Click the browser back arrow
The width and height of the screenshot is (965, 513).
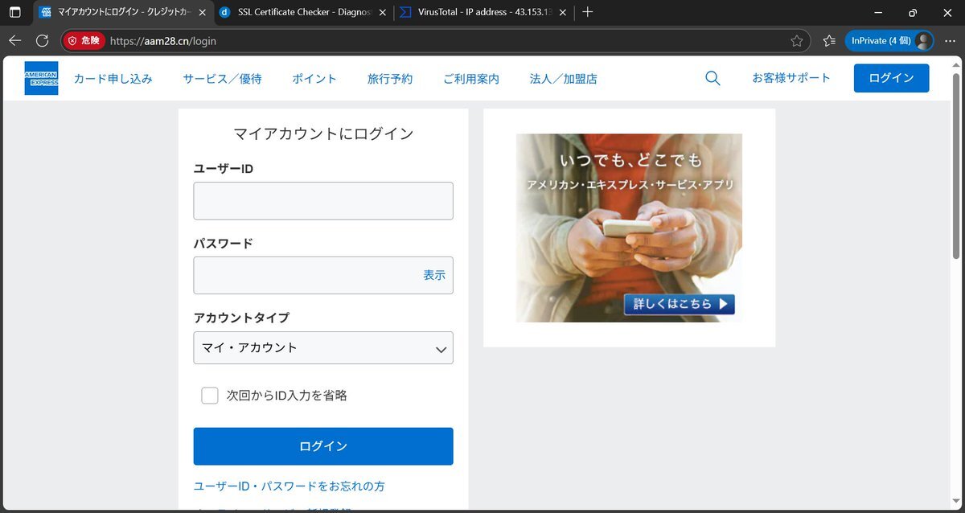click(x=14, y=40)
